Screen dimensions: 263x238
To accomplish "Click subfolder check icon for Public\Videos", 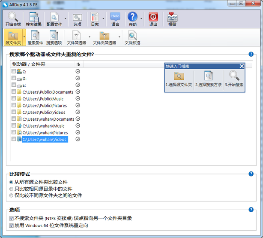I will point(78,112).
